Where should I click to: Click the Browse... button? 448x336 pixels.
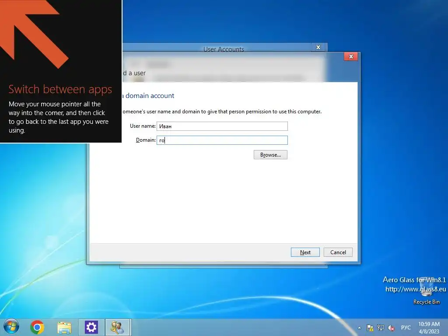270,155
